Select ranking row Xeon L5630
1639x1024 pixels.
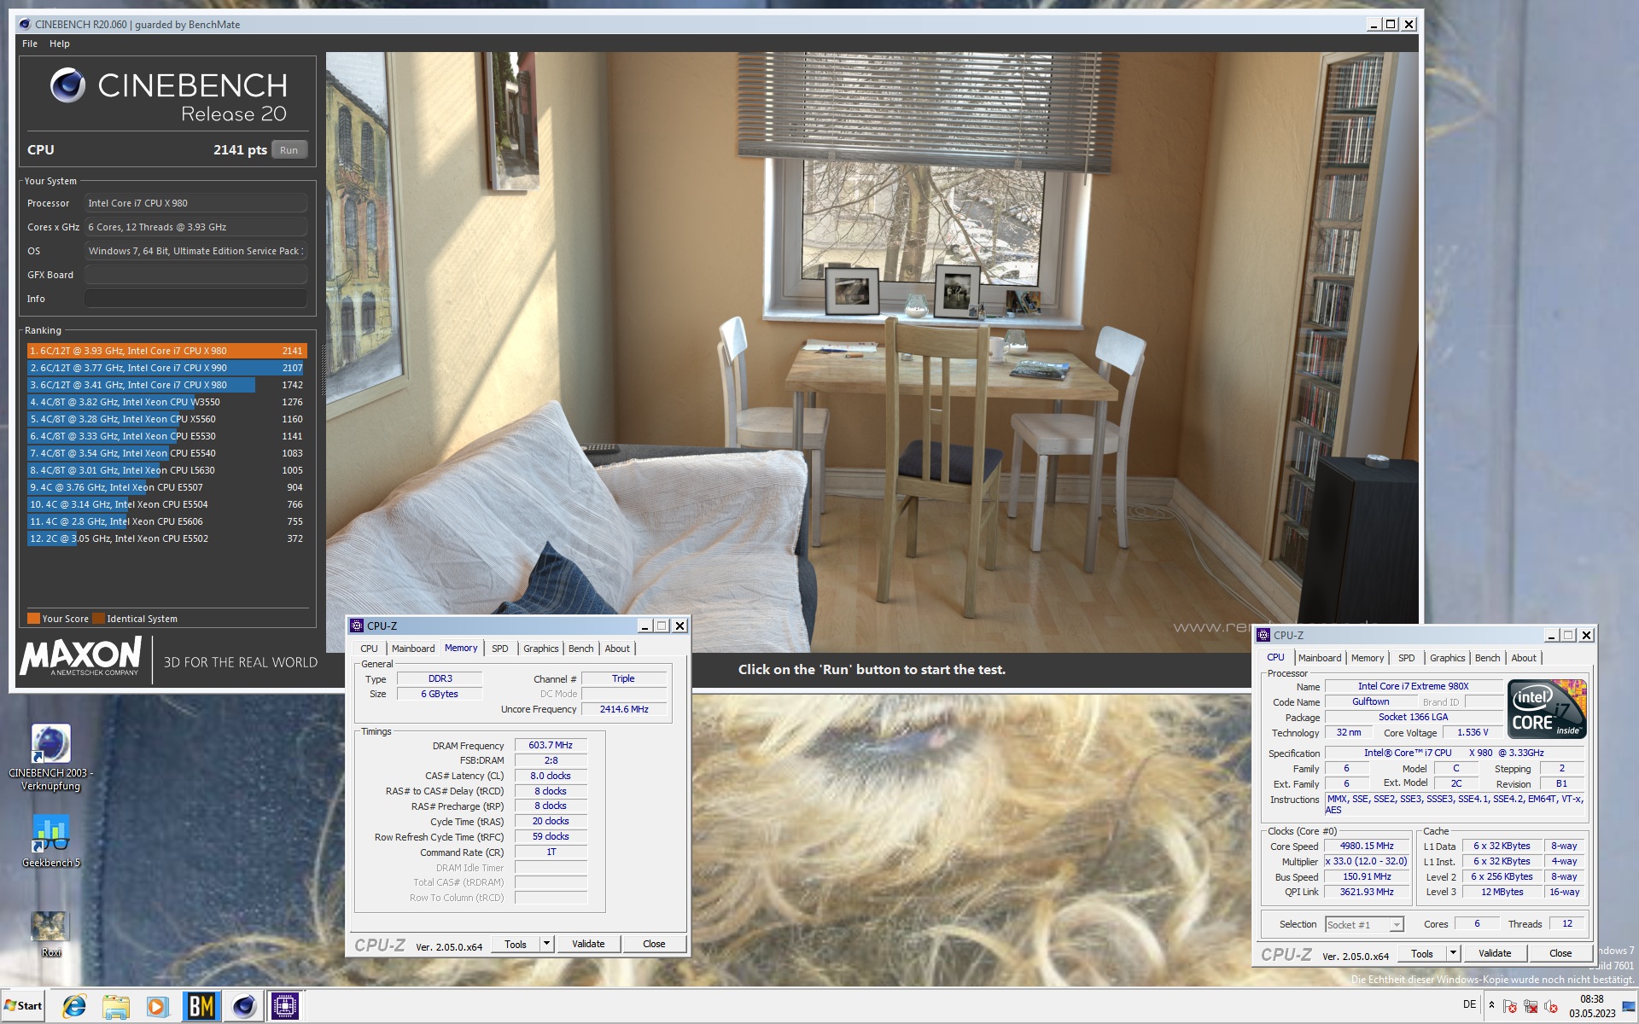pos(166,470)
